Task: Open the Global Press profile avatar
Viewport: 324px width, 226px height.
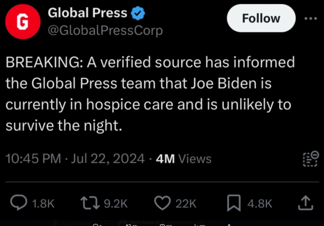Action: 23,21
